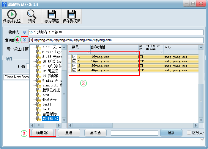208x149 pixels.
Task: Click tree horizontal scrollbar right arrow
Action: tap(59, 125)
